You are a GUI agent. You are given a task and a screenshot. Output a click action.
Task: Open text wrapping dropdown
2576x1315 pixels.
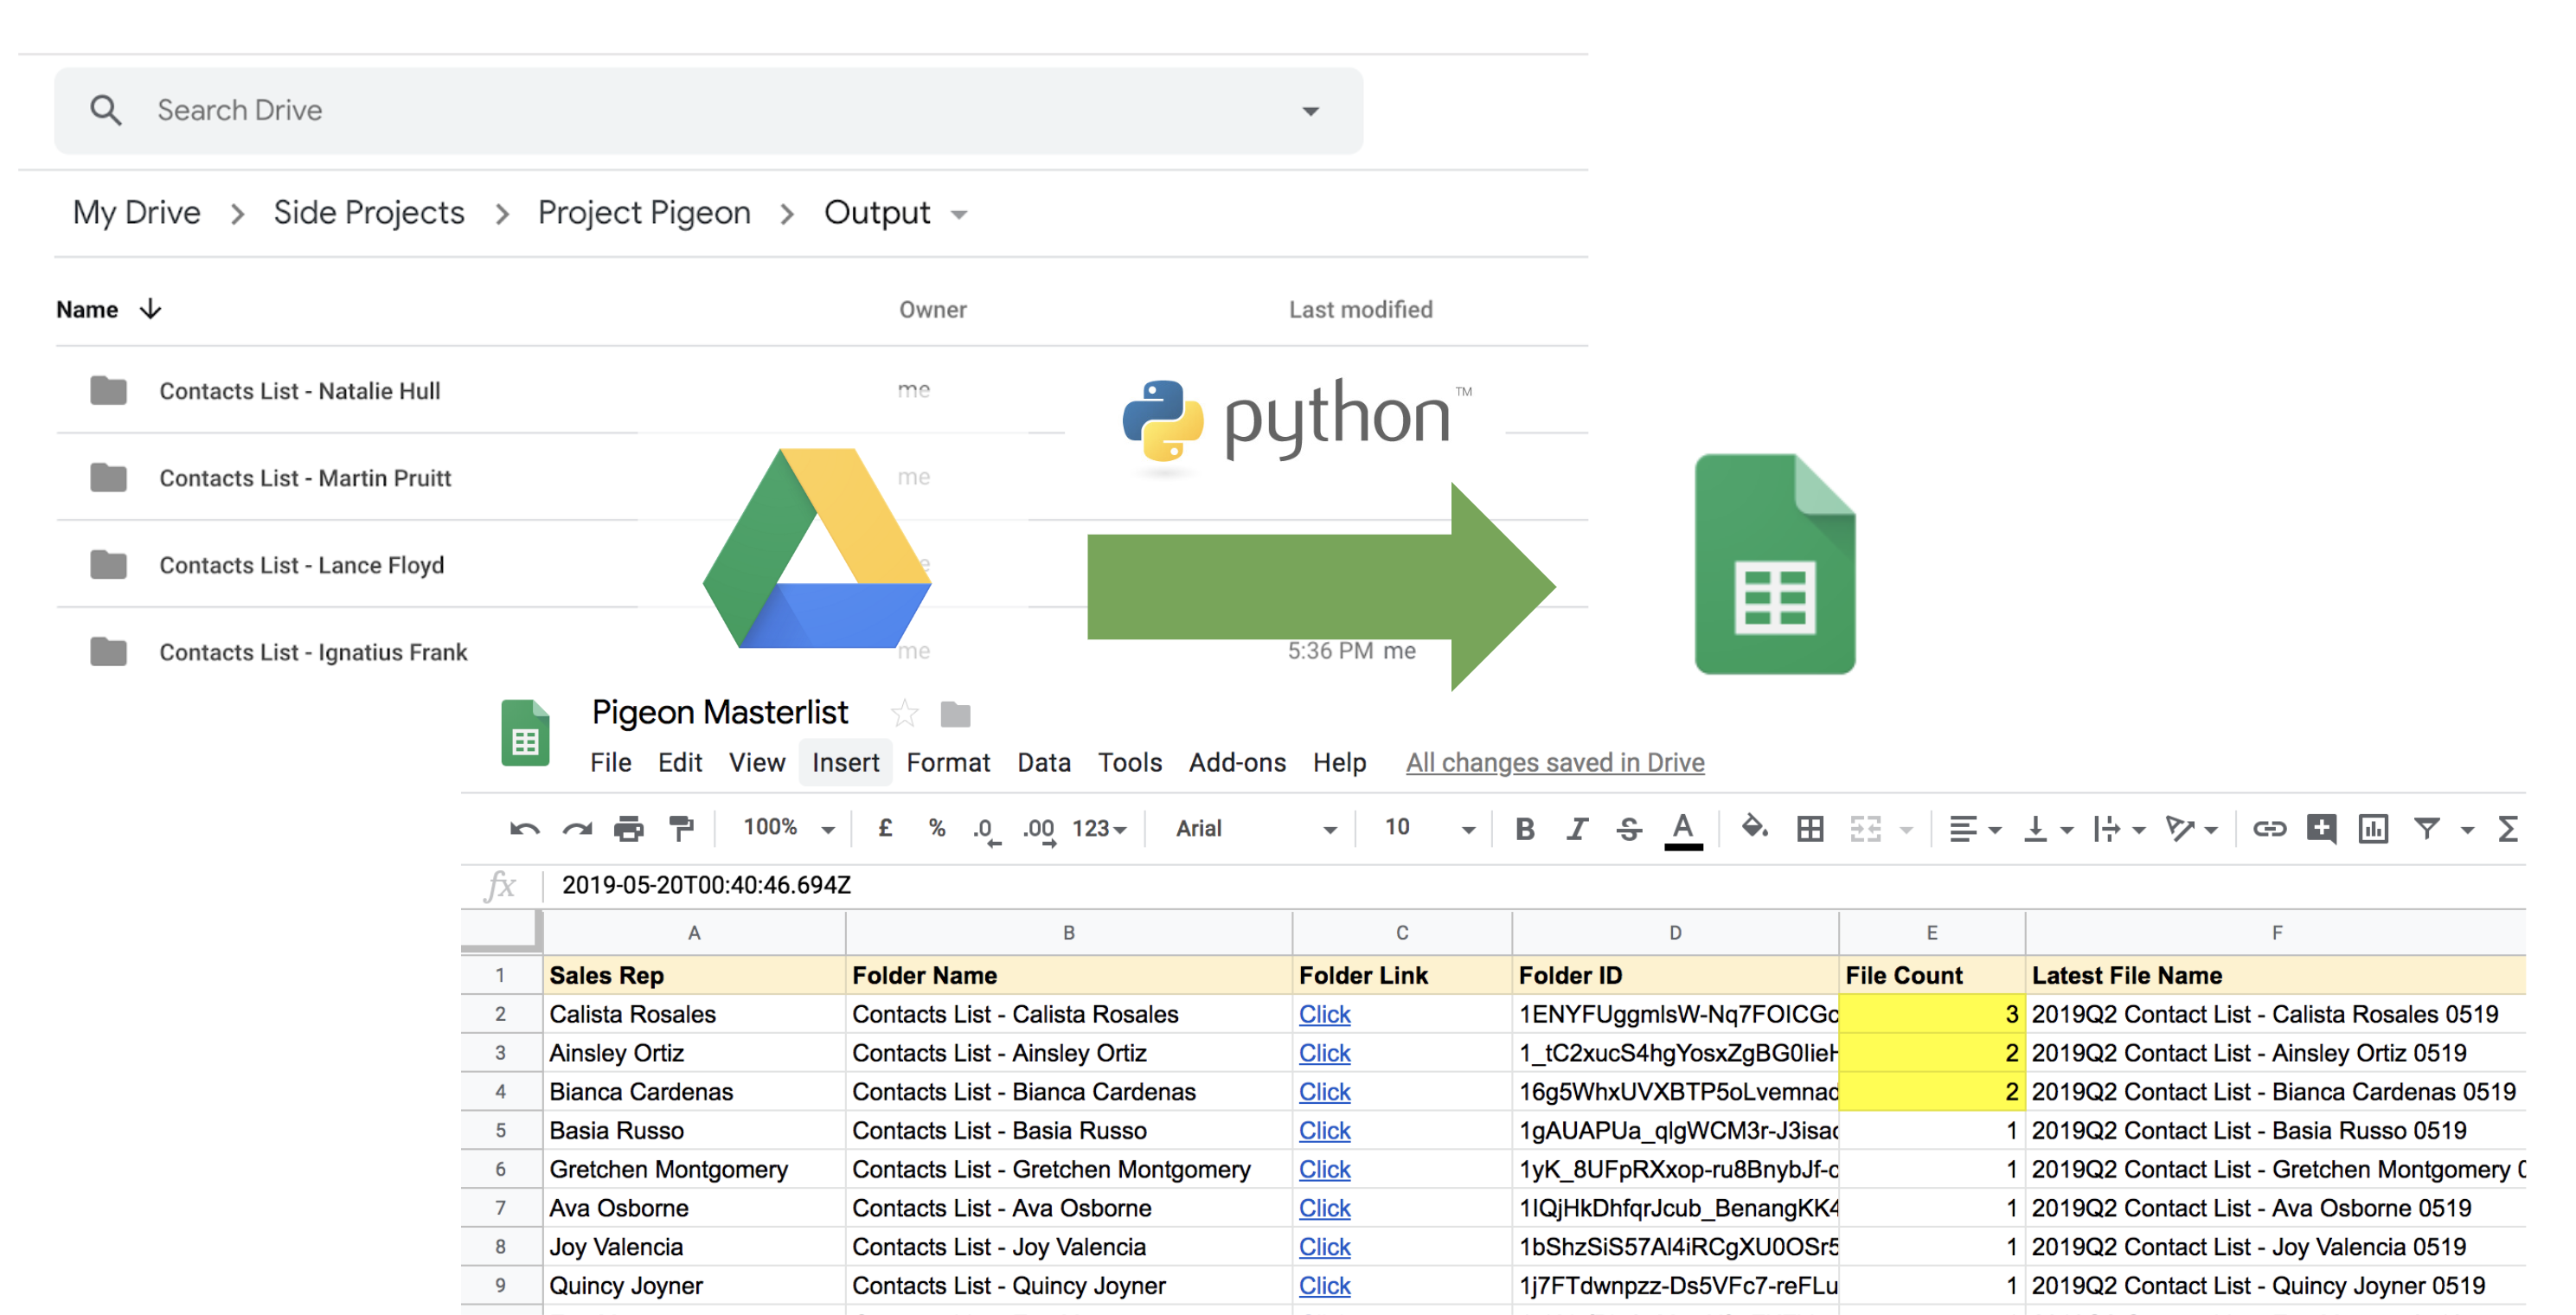coord(2119,828)
